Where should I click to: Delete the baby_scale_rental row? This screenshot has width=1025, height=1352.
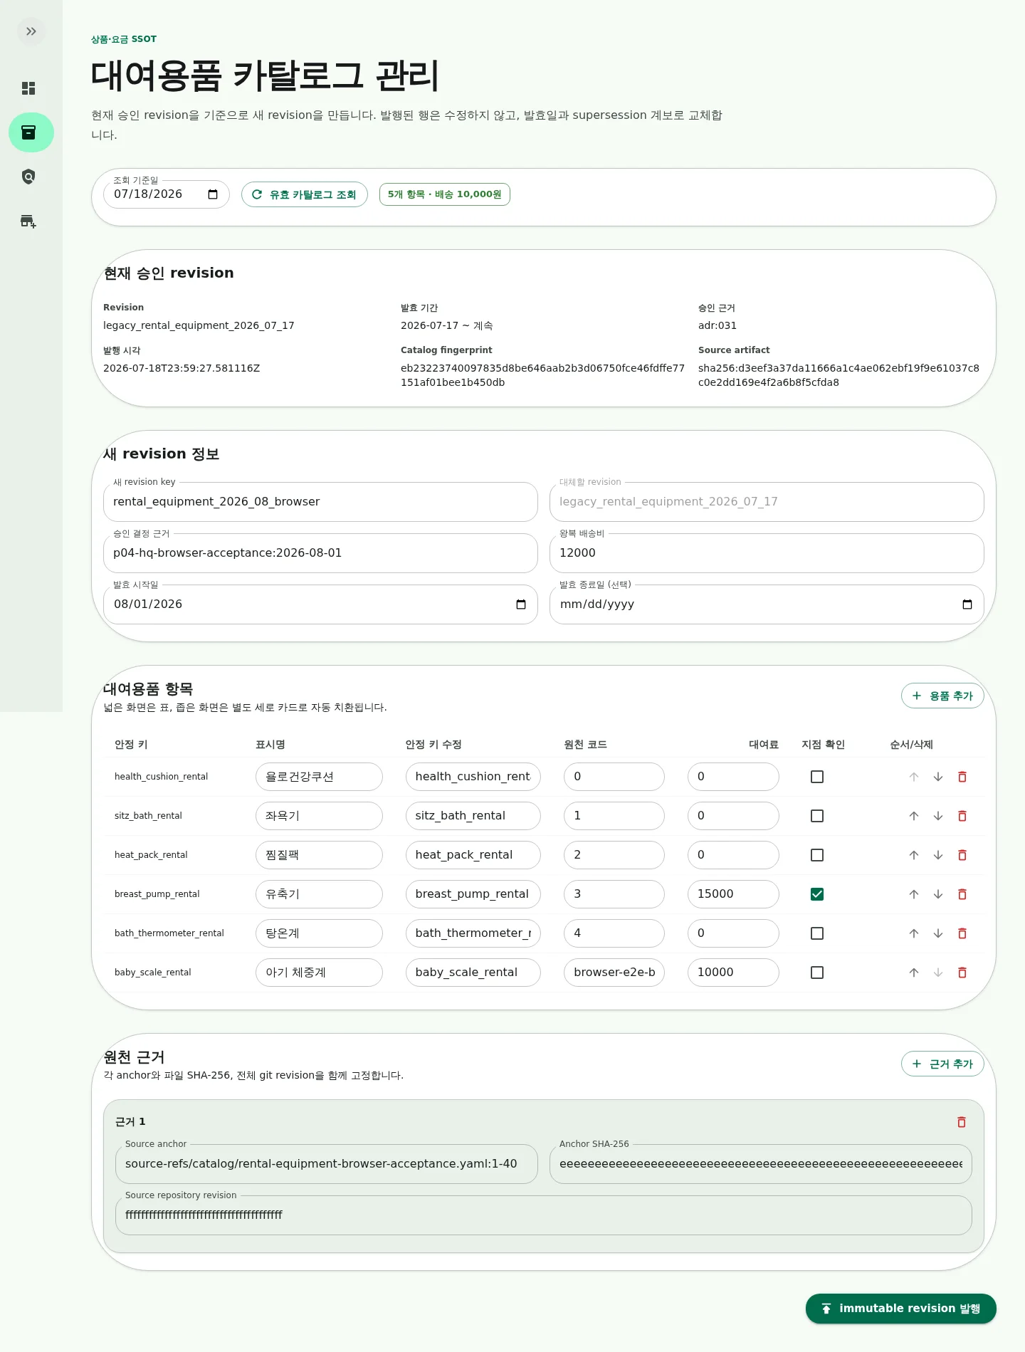coord(962,973)
